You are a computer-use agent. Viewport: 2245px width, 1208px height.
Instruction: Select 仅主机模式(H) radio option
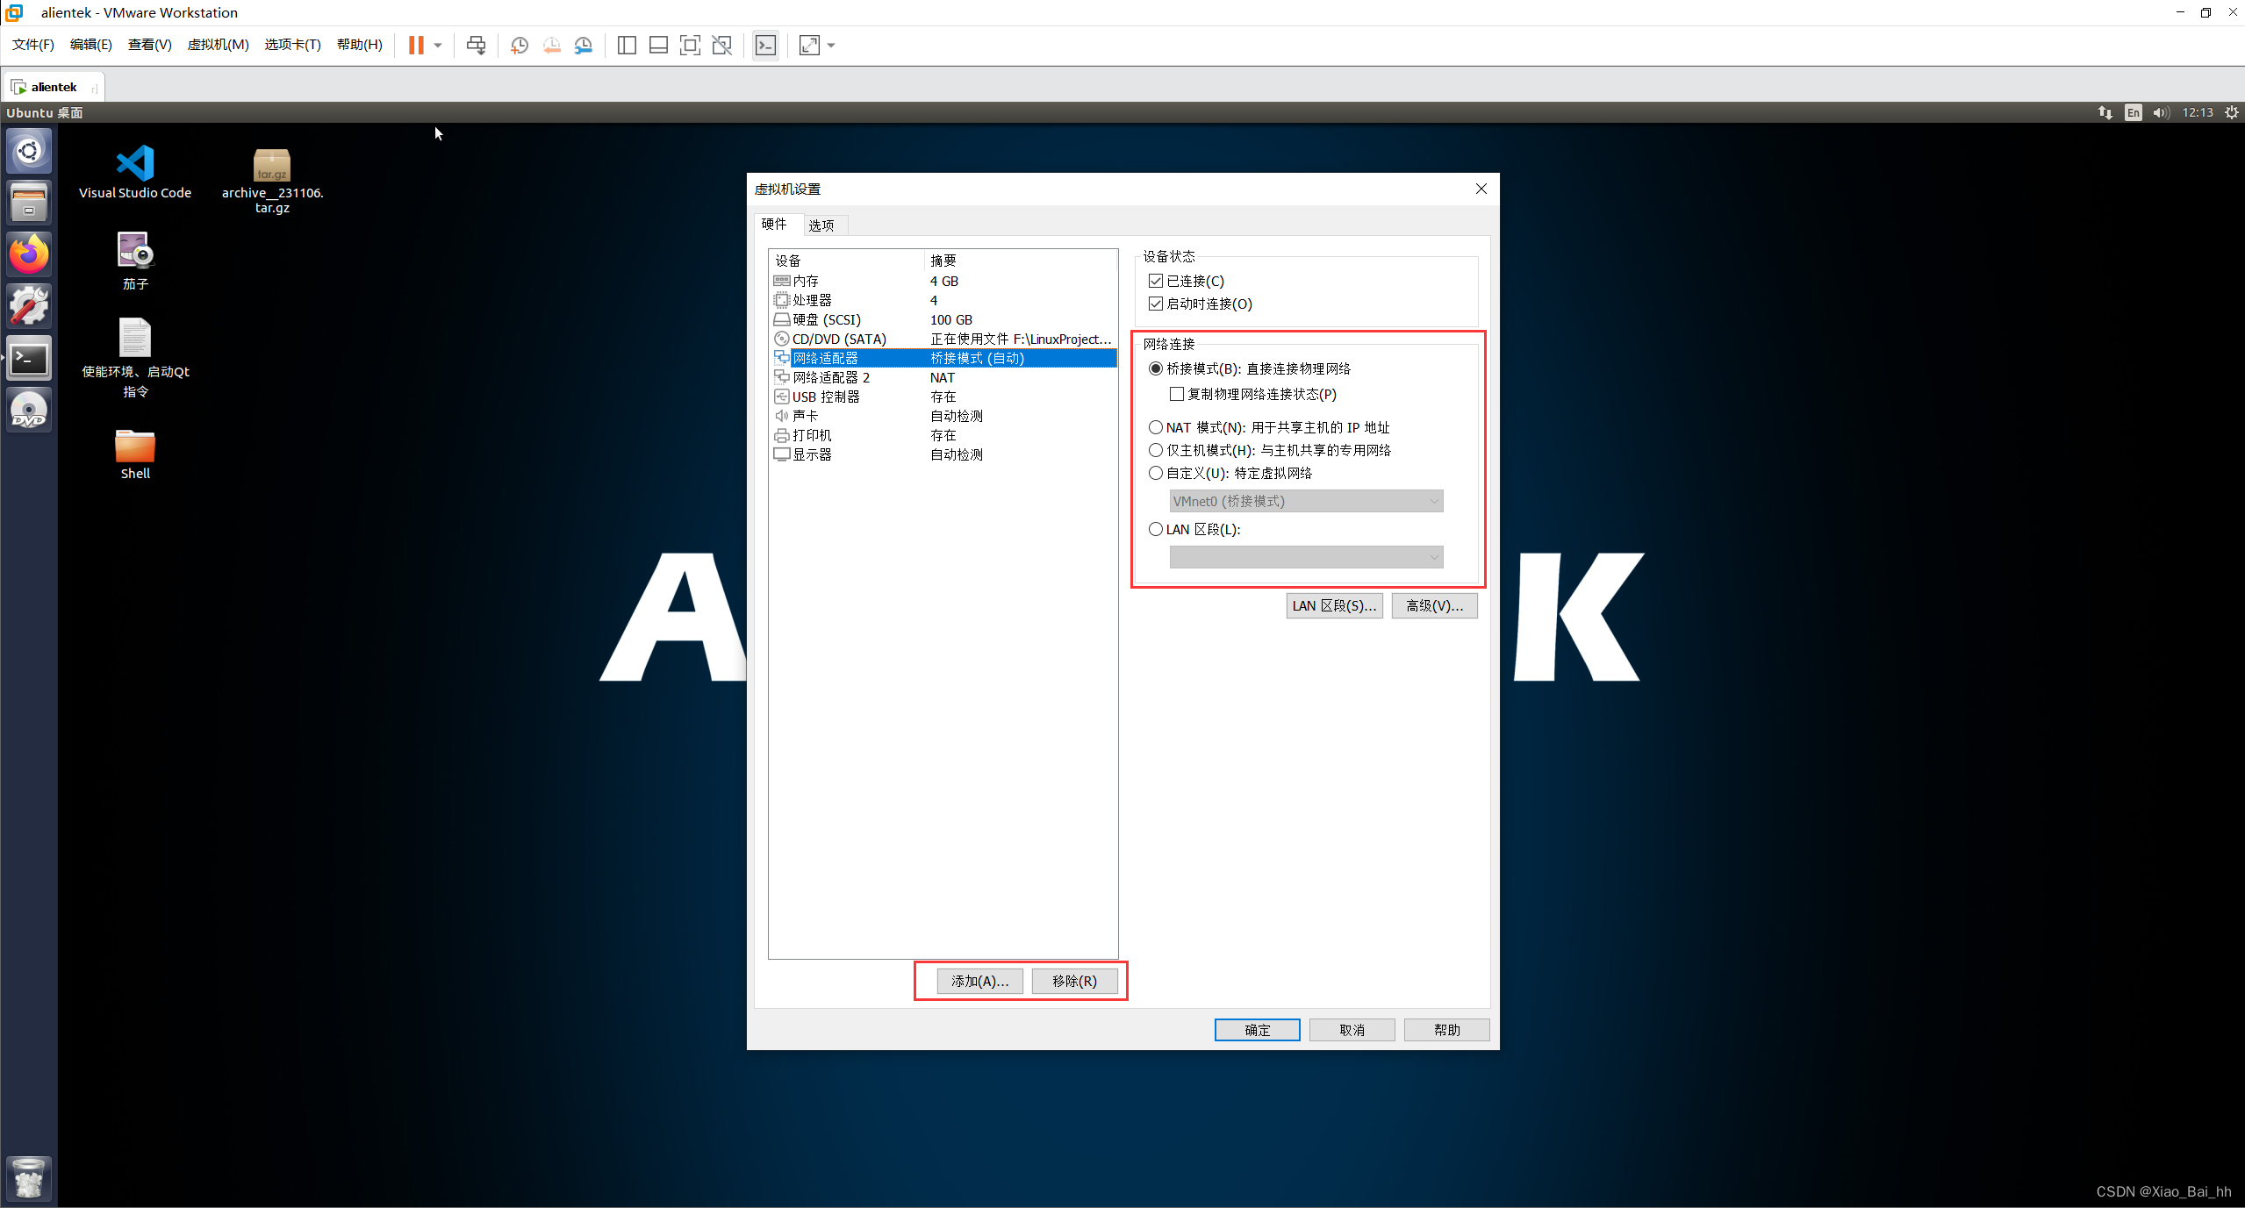[1156, 450]
